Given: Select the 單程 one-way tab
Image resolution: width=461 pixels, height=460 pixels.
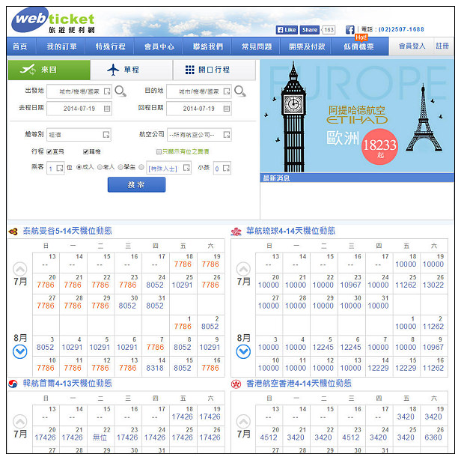Looking at the screenshot, I should 132,70.
